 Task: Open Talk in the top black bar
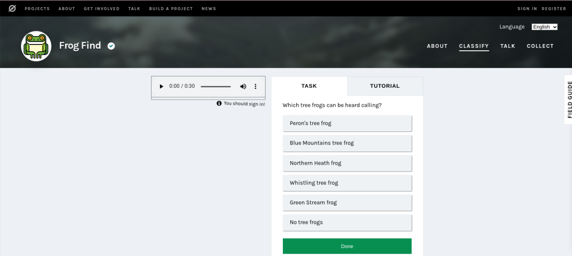click(134, 8)
